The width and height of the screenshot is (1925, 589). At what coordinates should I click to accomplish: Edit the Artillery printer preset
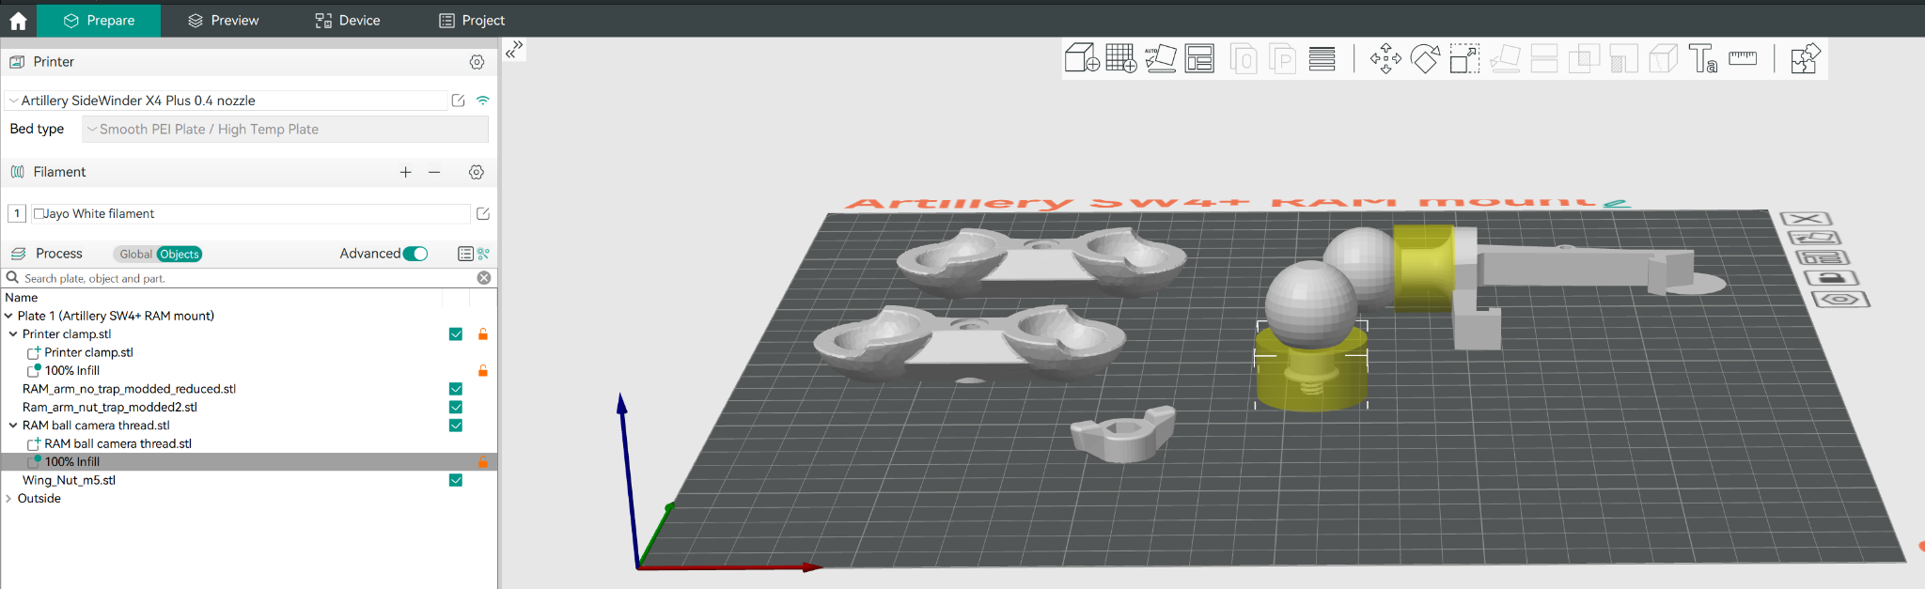click(x=458, y=101)
